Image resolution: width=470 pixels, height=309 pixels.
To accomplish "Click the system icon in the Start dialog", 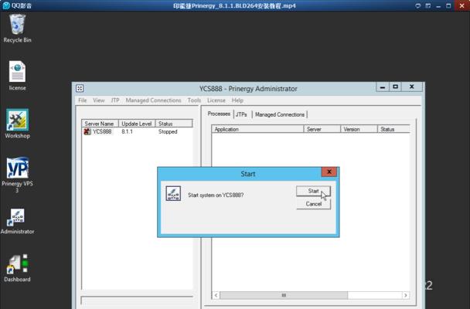I will coord(173,193).
